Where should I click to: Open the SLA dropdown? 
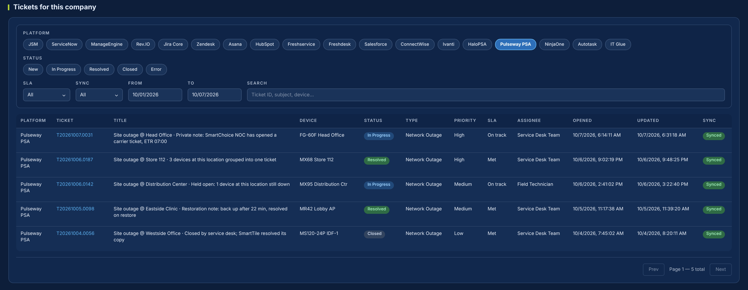pyautogui.click(x=46, y=95)
